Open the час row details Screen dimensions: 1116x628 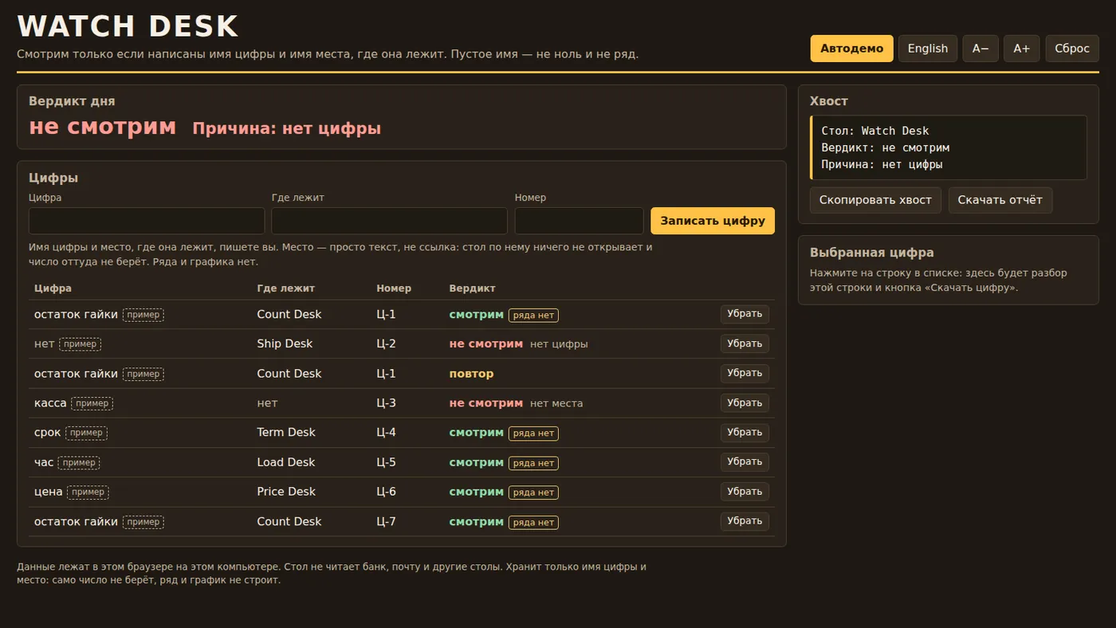pos(44,462)
